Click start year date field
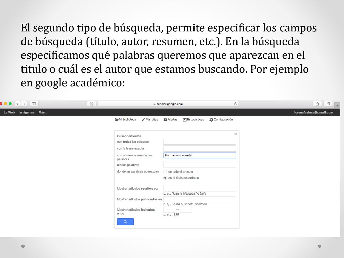The image size is (344, 258). (x=169, y=210)
